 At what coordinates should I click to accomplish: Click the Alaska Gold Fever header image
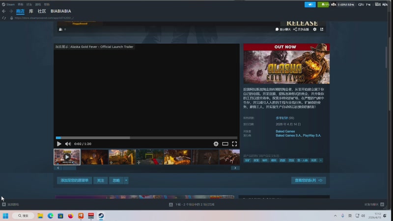(286, 64)
